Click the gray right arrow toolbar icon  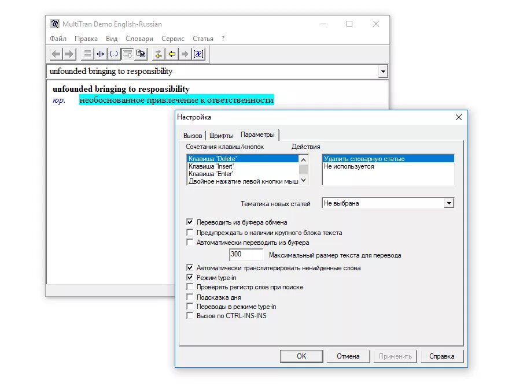pyautogui.click(x=185, y=54)
